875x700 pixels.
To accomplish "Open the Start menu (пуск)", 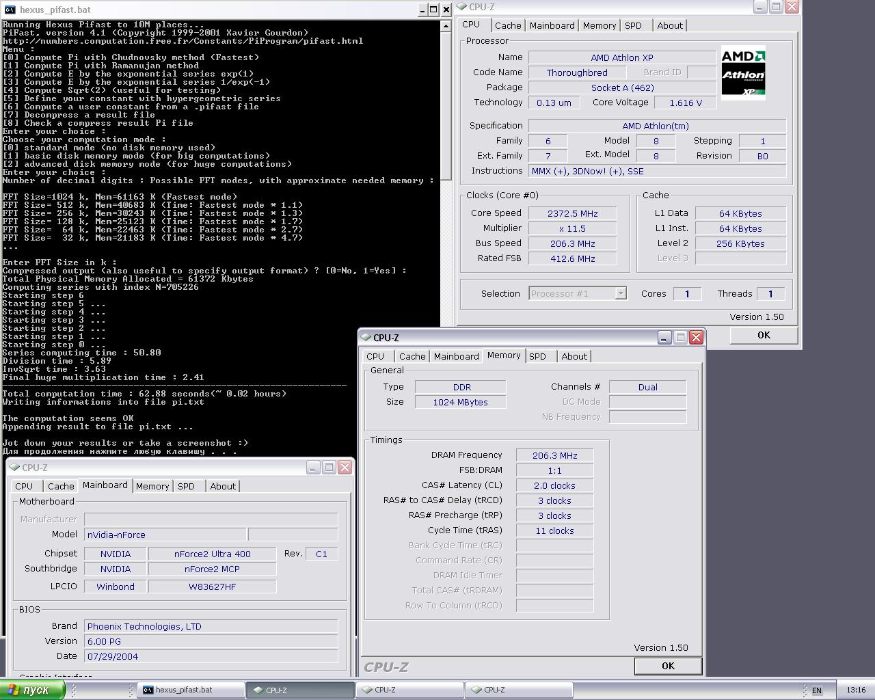I will [x=33, y=690].
